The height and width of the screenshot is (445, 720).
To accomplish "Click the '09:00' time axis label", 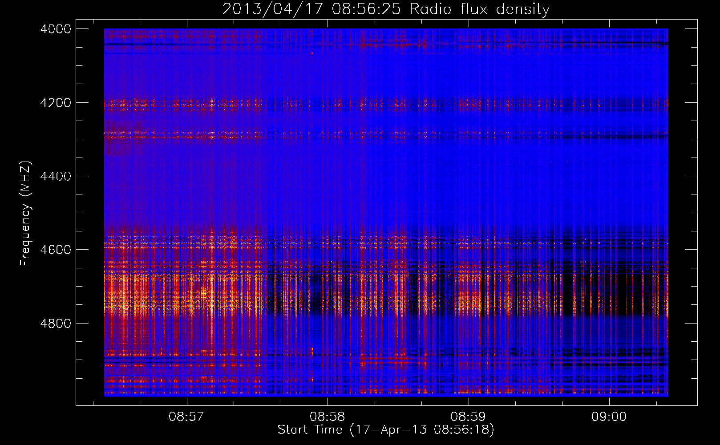I will click(609, 417).
